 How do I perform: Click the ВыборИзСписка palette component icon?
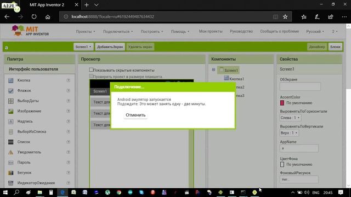click(x=11, y=132)
